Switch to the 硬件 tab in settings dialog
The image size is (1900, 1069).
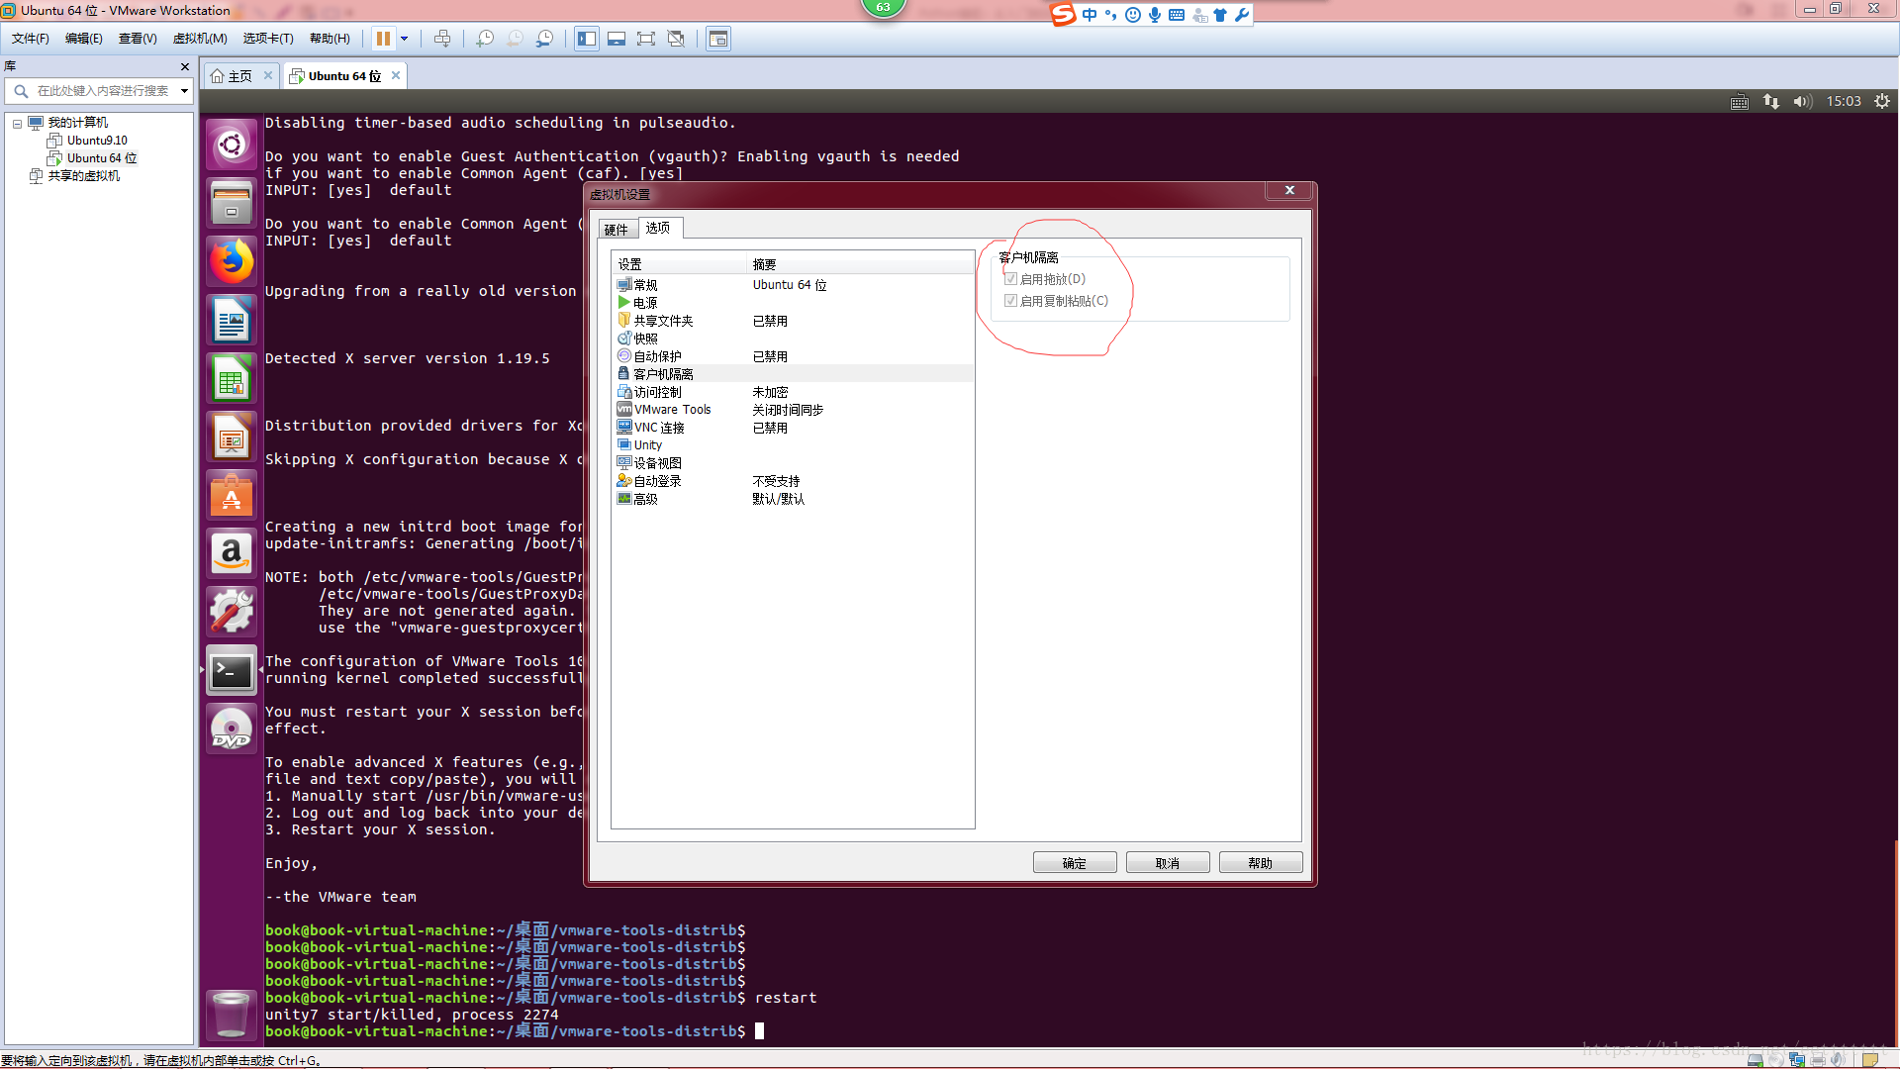coord(617,230)
